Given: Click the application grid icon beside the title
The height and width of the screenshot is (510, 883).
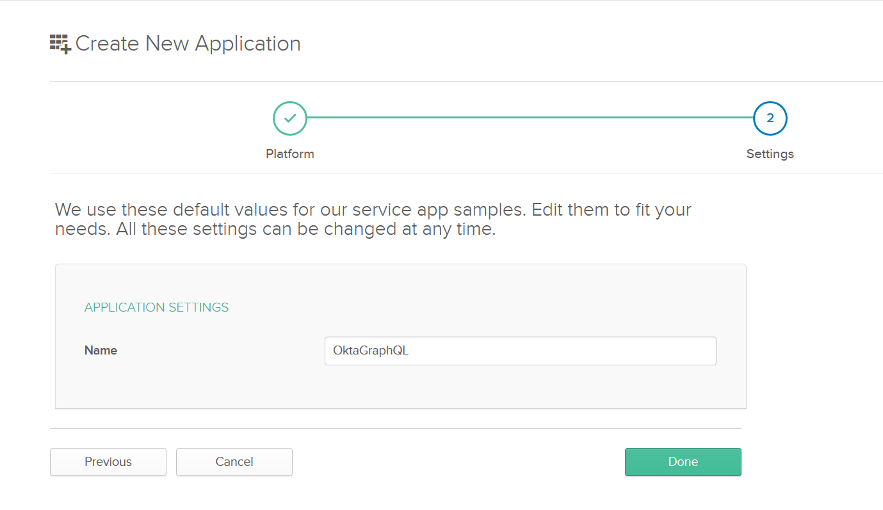Looking at the screenshot, I should click(60, 44).
